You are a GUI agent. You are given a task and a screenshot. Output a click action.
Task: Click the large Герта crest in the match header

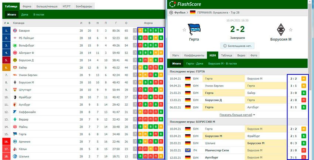[194, 30]
